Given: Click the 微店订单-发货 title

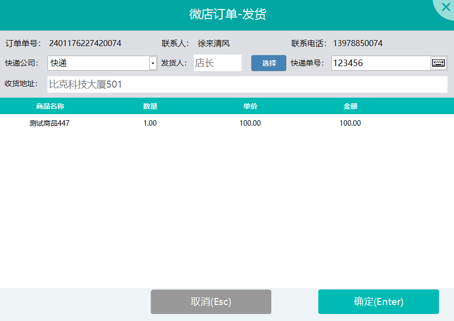Looking at the screenshot, I should (x=228, y=14).
